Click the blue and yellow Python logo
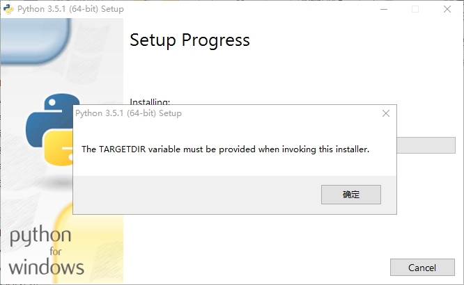This screenshot has height=285, width=464. click(49, 129)
